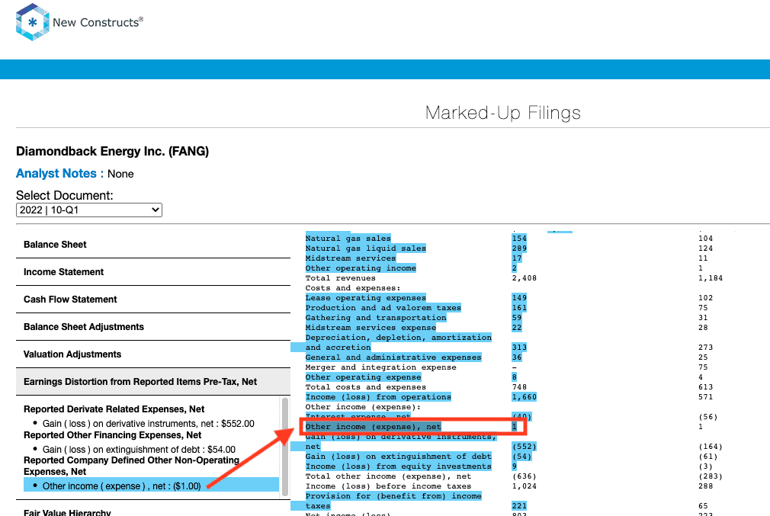The image size is (770, 516).
Task: Click the New Constructs hexagon logo
Action: (33, 22)
